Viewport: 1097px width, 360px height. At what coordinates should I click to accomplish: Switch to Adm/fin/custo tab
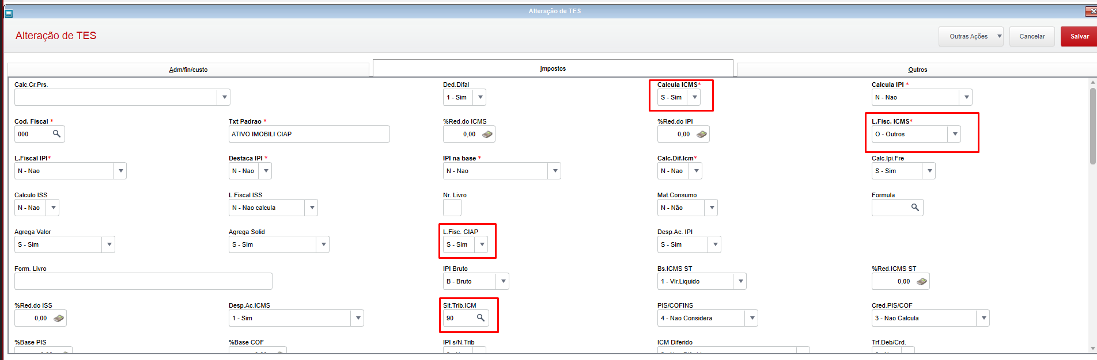[x=188, y=70]
